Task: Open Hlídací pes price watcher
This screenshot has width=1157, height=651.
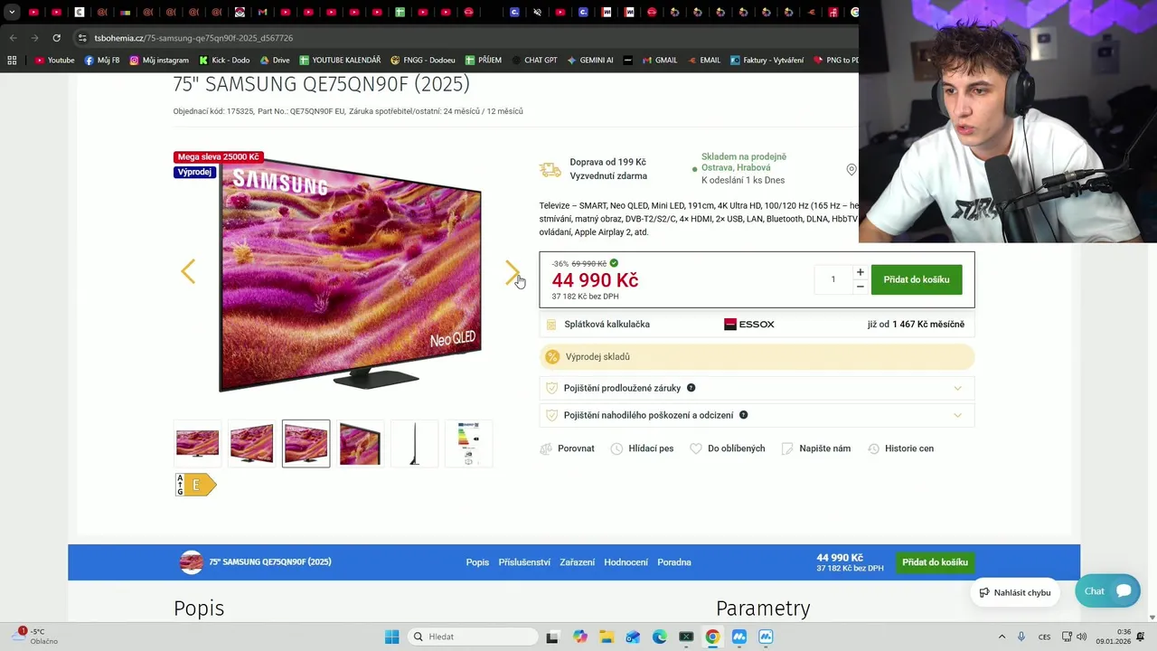Action: pos(642,448)
